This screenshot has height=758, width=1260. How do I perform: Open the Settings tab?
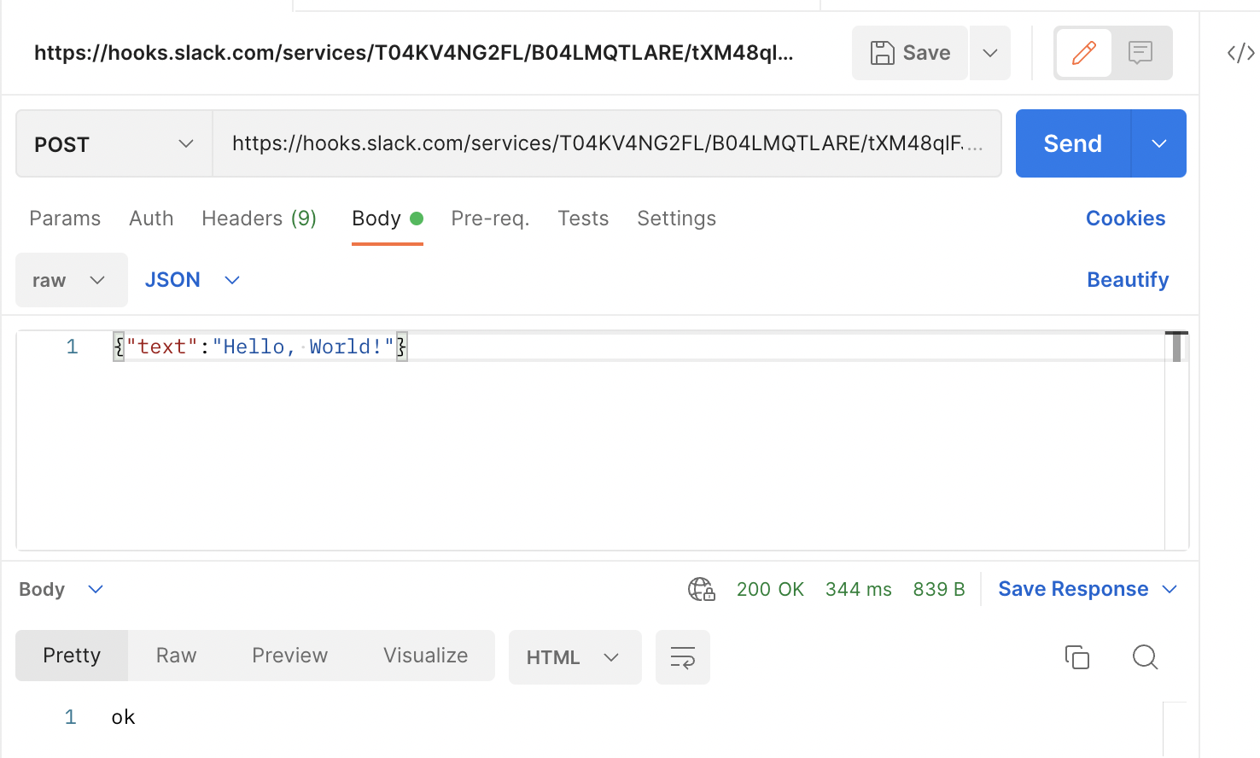[x=676, y=219]
